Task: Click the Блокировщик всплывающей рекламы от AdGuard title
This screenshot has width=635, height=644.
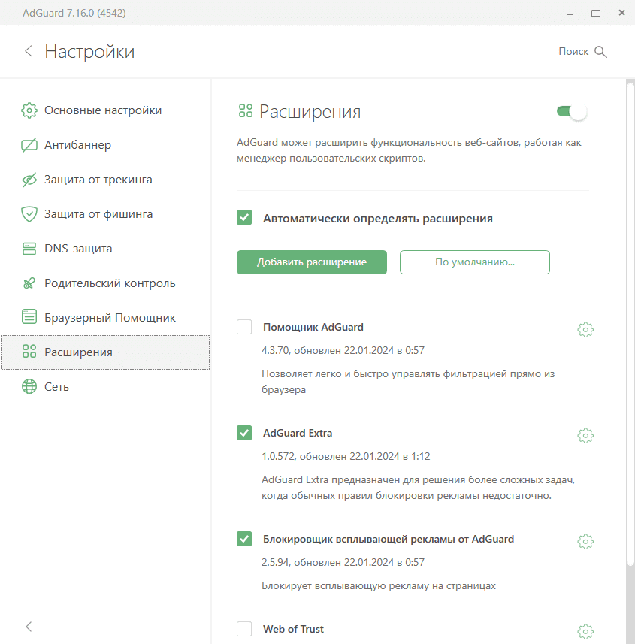Action: 389,539
